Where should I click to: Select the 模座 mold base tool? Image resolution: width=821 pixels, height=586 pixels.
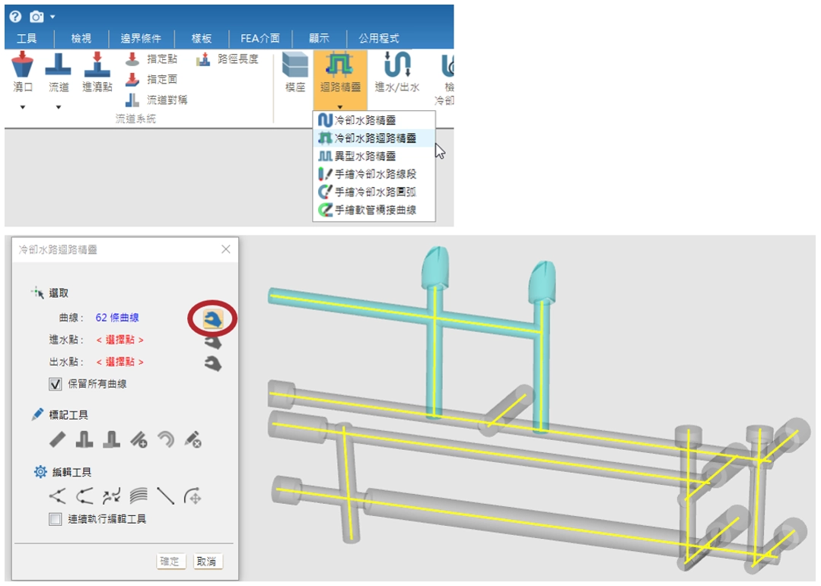point(295,73)
